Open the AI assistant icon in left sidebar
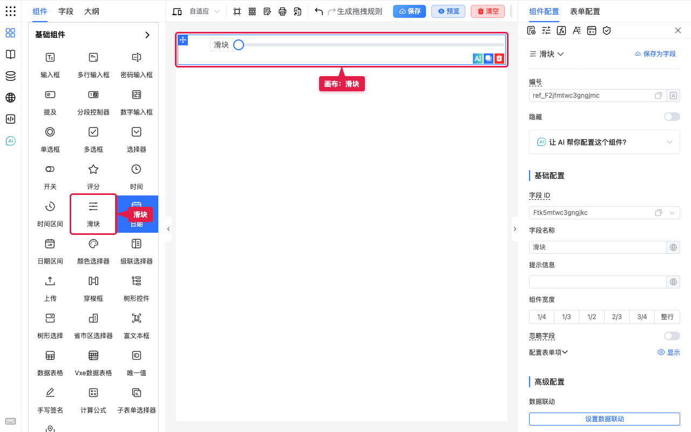Image resolution: width=691 pixels, height=432 pixels. [x=10, y=141]
